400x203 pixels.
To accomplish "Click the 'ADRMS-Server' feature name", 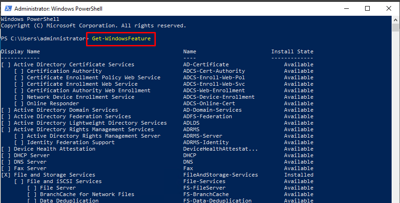I will pos(203,136).
